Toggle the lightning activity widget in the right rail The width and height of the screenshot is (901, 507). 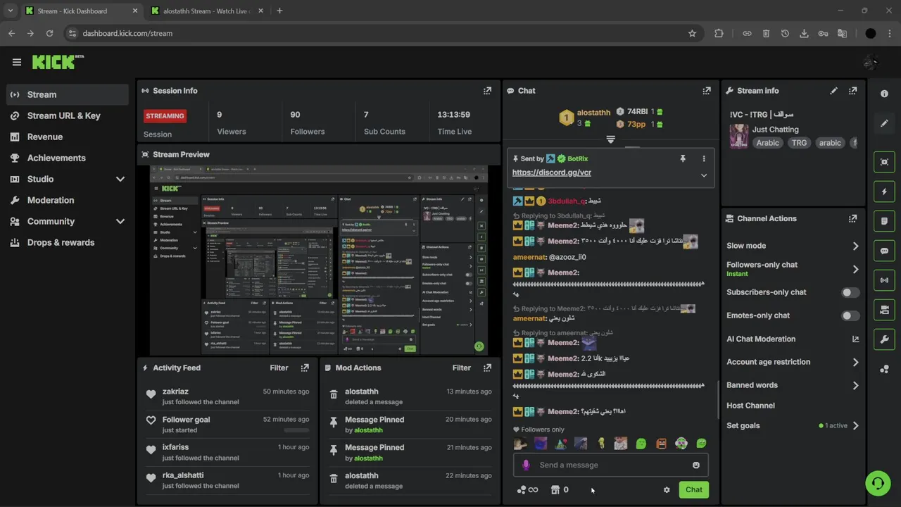click(x=884, y=192)
